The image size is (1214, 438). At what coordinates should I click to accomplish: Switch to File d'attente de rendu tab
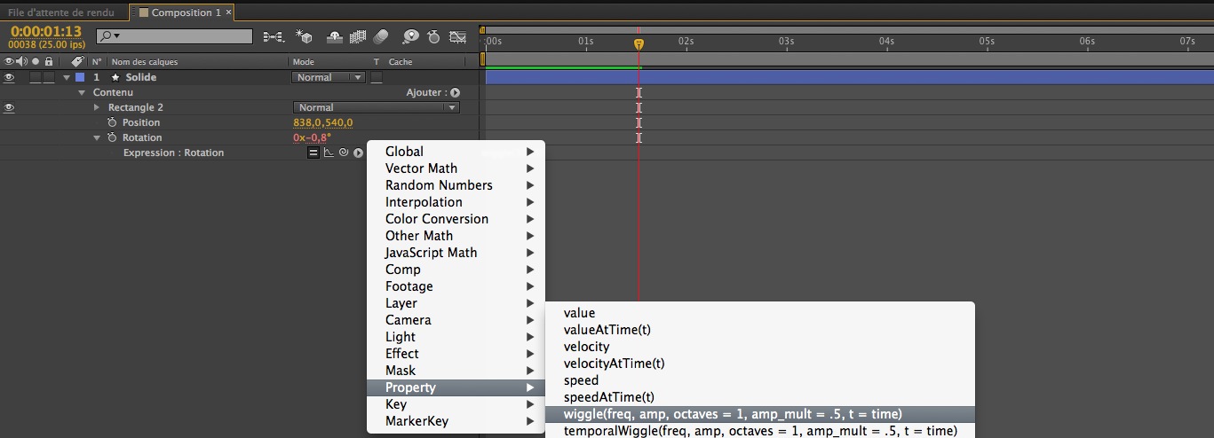(60, 12)
